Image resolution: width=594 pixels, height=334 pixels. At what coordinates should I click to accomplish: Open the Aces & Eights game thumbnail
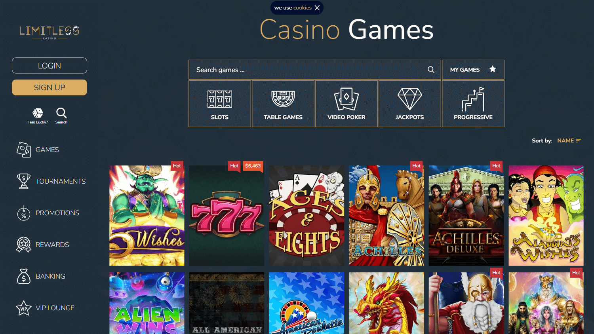[307, 216]
